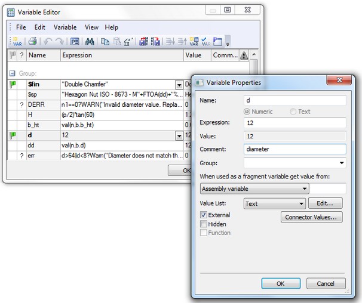Click the green flag on the $fin row
Viewport: 362px width, 303px height.
tap(13, 84)
